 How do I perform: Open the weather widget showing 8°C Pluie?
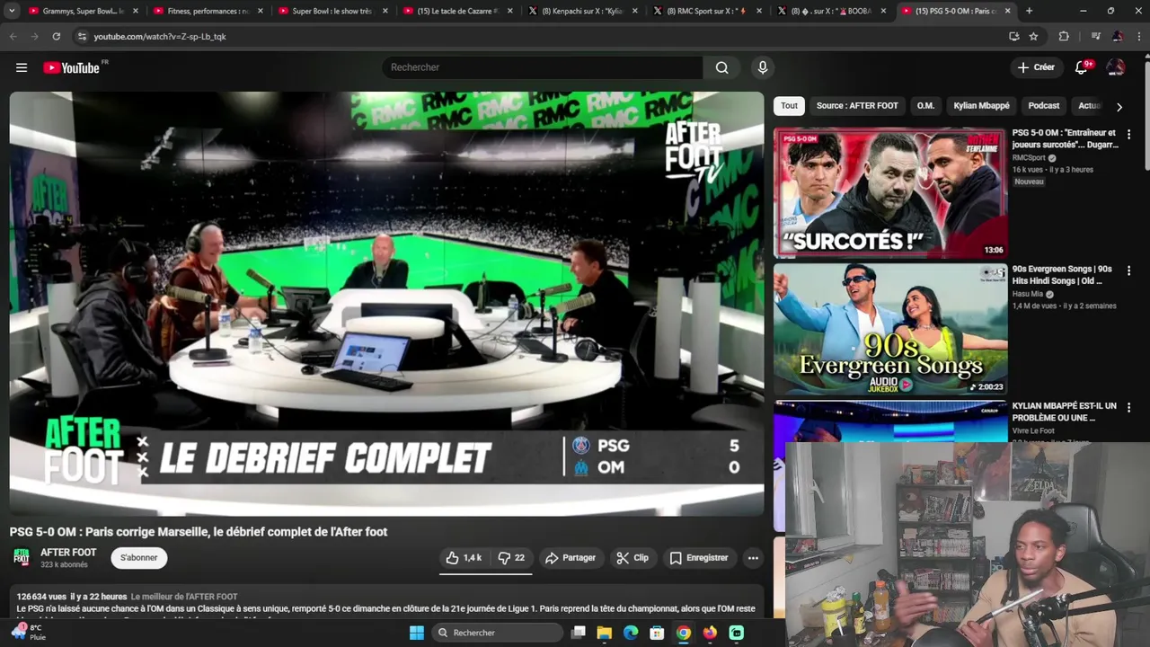[x=27, y=633]
